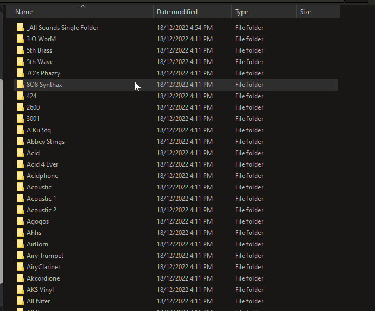Click the 'Acoustic 1' folder name
The width and height of the screenshot is (375, 311).
click(x=41, y=199)
